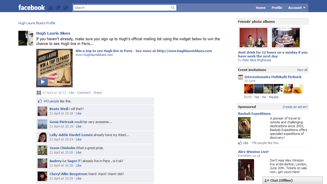Go to Home in the top navigation
Viewport: 327px width, 184px height.
(261, 8)
